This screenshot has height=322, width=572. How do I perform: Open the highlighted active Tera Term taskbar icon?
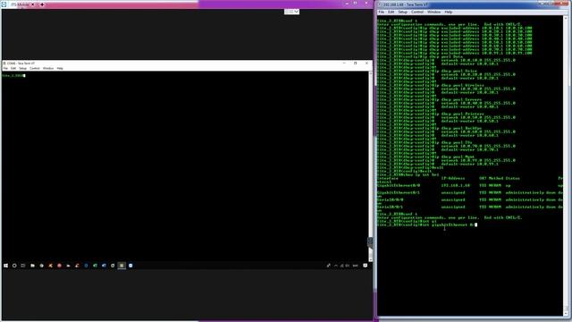(x=122, y=266)
